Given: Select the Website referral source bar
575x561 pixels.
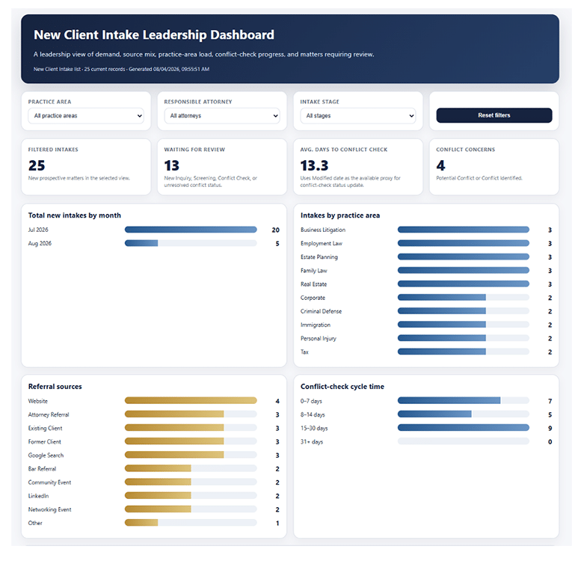Looking at the screenshot, I should point(191,401).
